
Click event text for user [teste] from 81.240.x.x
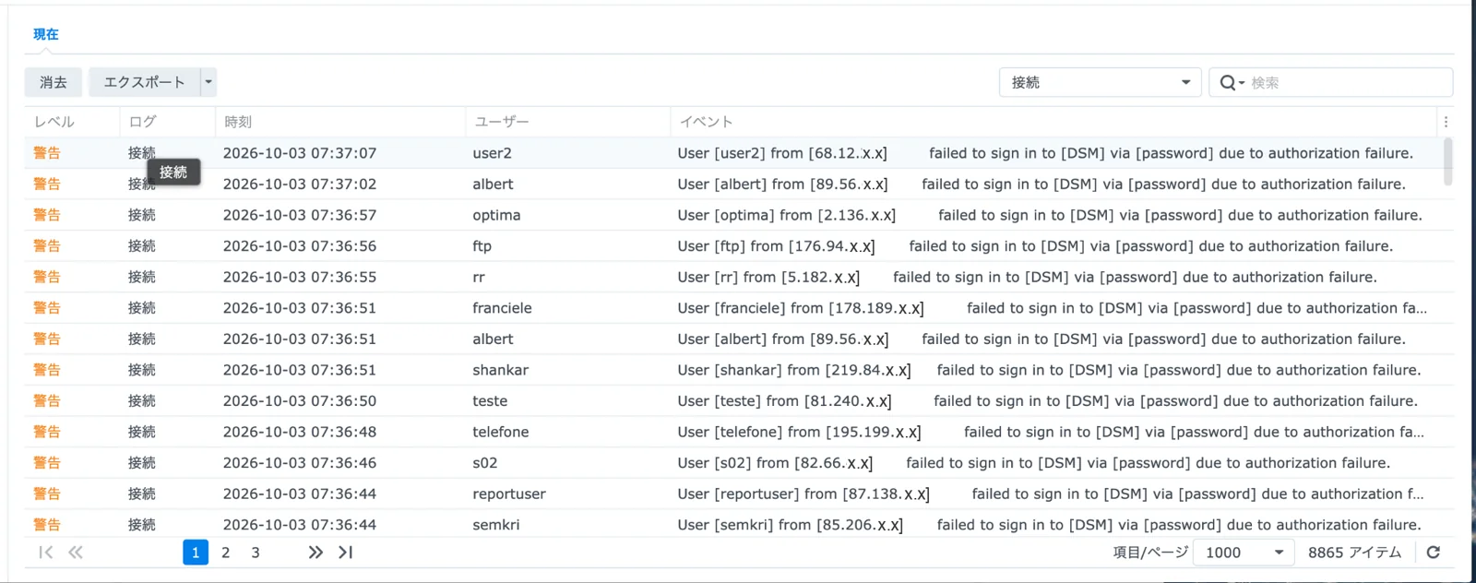pos(1047,401)
